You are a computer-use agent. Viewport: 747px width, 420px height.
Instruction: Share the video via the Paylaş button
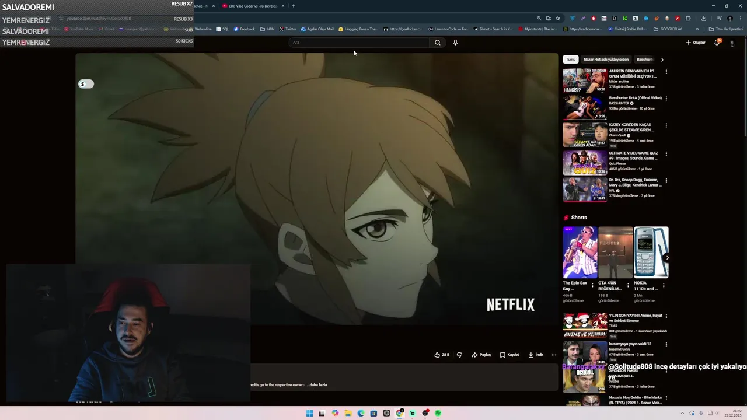click(x=481, y=355)
